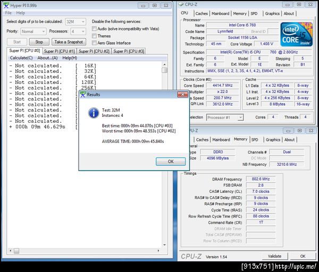Image resolution: width=319 pixels, height=272 pixels.
Task: Click horizontal scrollbar right arrow in Super PI log
Action: 158,251
